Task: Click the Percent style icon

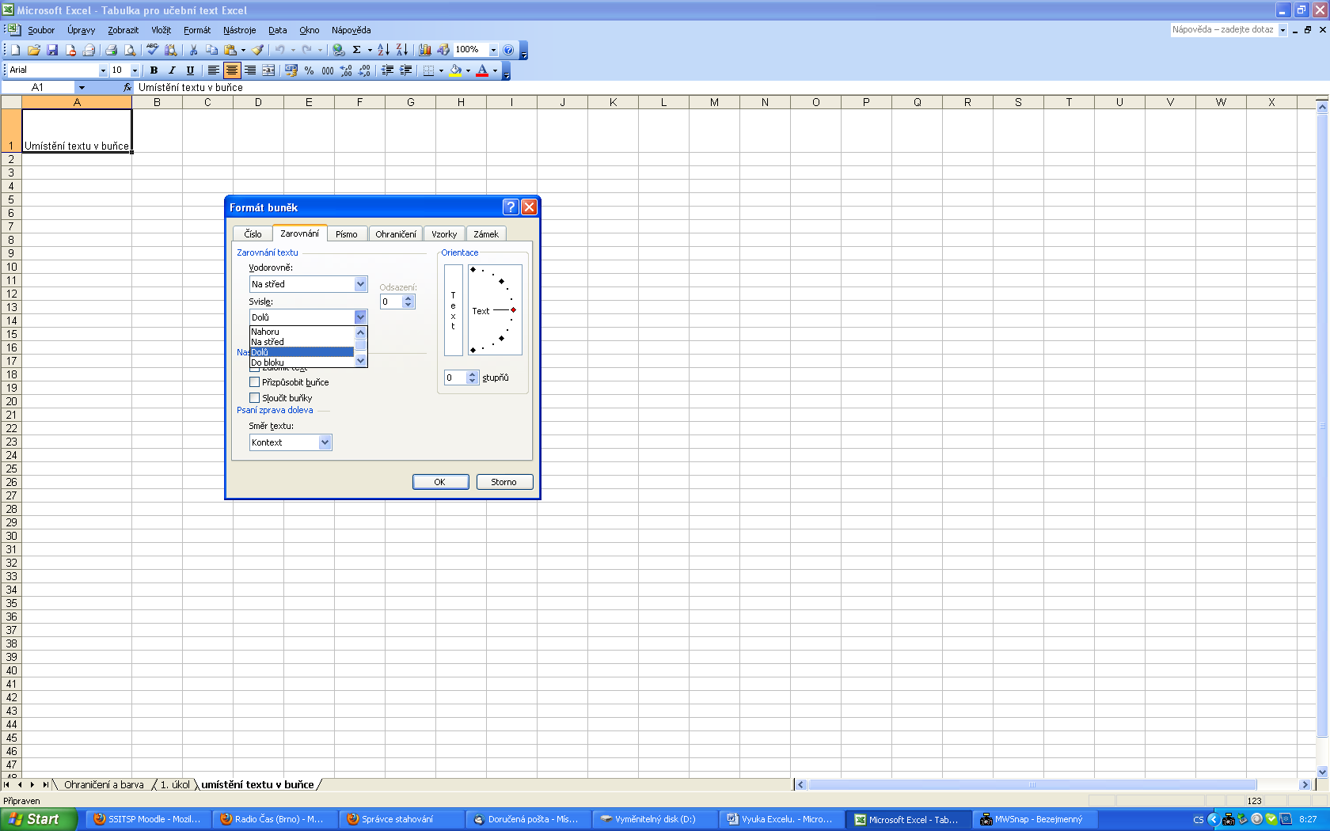Action: click(309, 70)
